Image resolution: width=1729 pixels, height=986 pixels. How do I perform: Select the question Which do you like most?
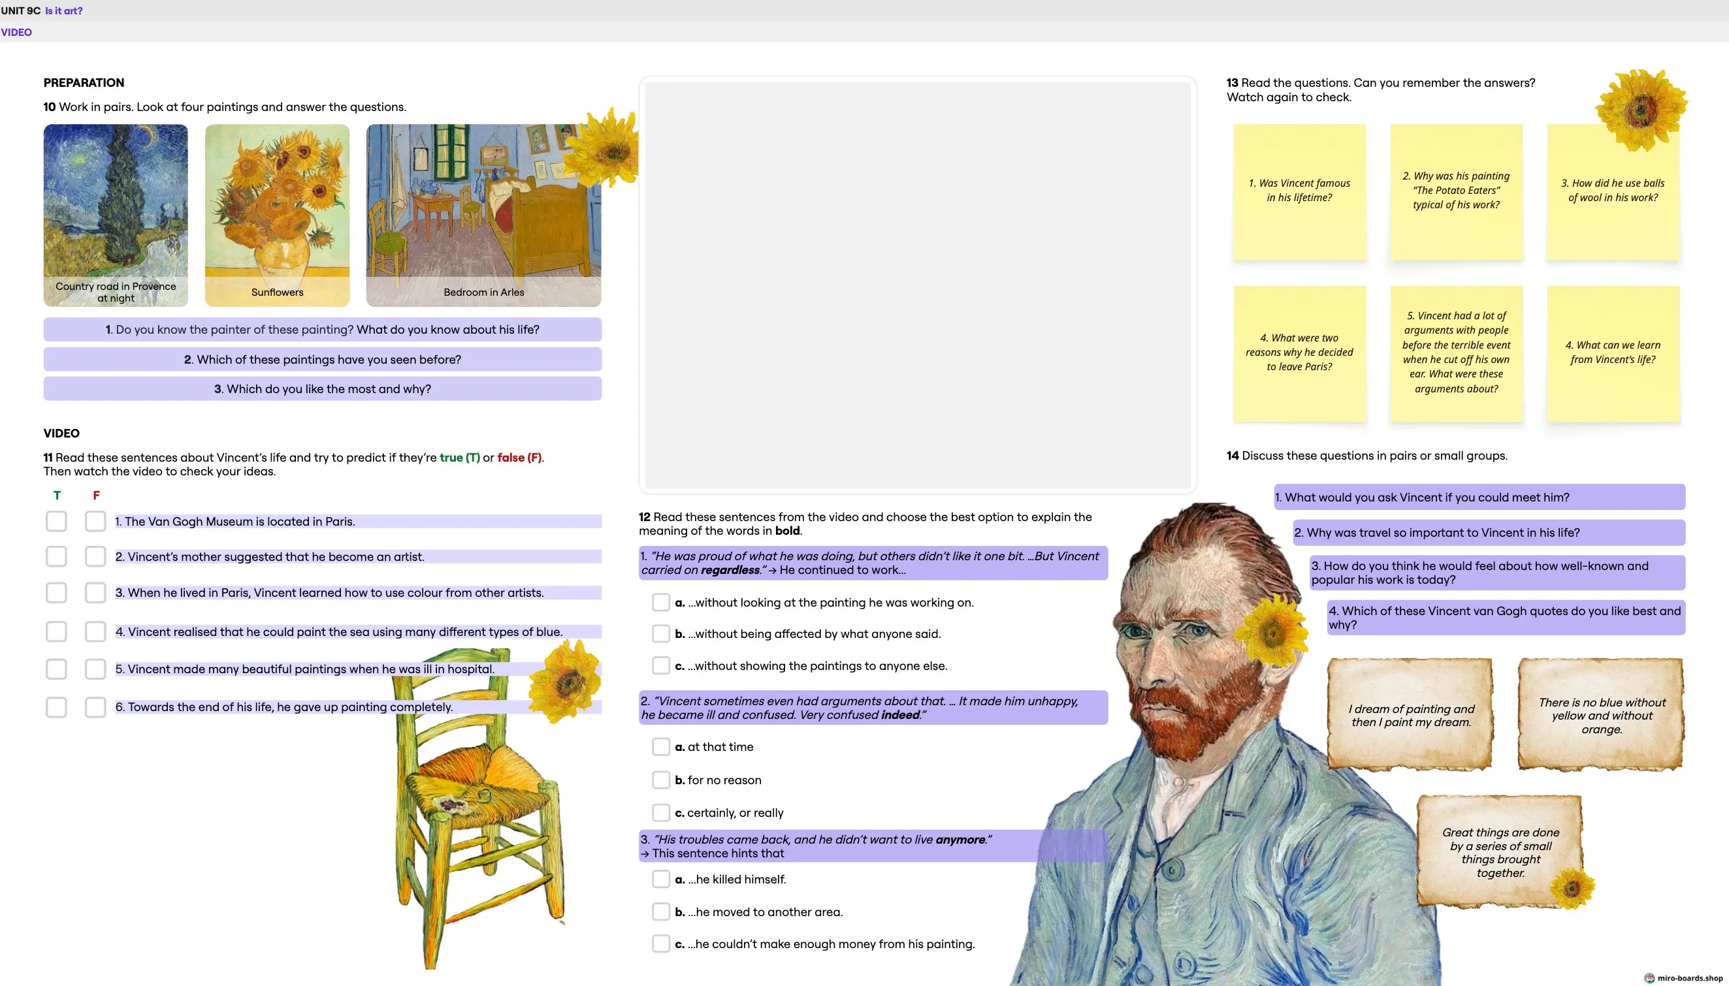pyautogui.click(x=323, y=389)
